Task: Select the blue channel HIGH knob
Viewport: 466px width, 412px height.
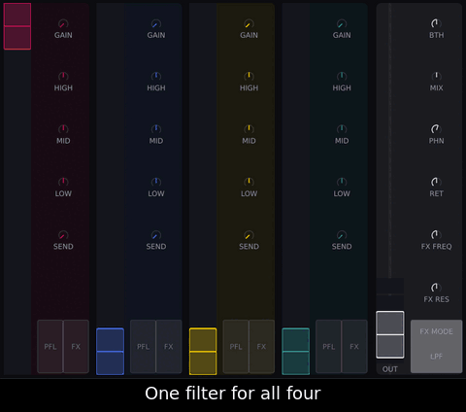Action: pyautogui.click(x=156, y=77)
